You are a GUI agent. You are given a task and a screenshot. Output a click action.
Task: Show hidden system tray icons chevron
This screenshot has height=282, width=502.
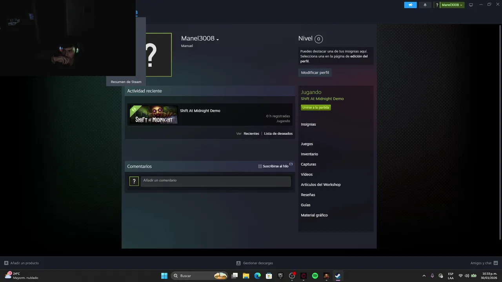[424, 276]
